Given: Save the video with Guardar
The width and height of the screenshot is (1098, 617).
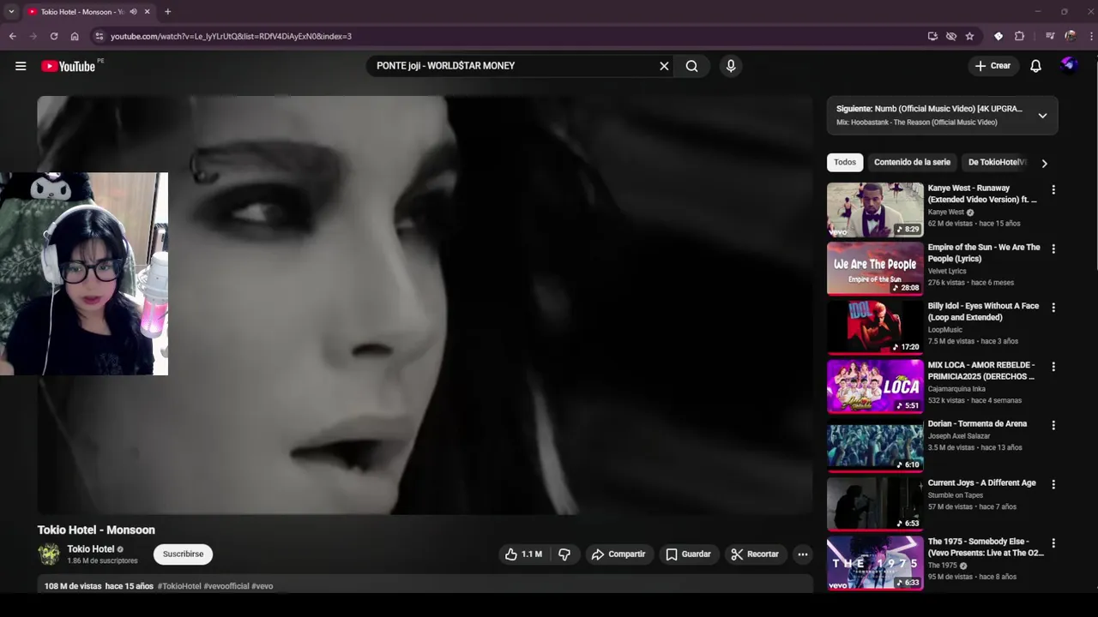Looking at the screenshot, I should click(688, 554).
